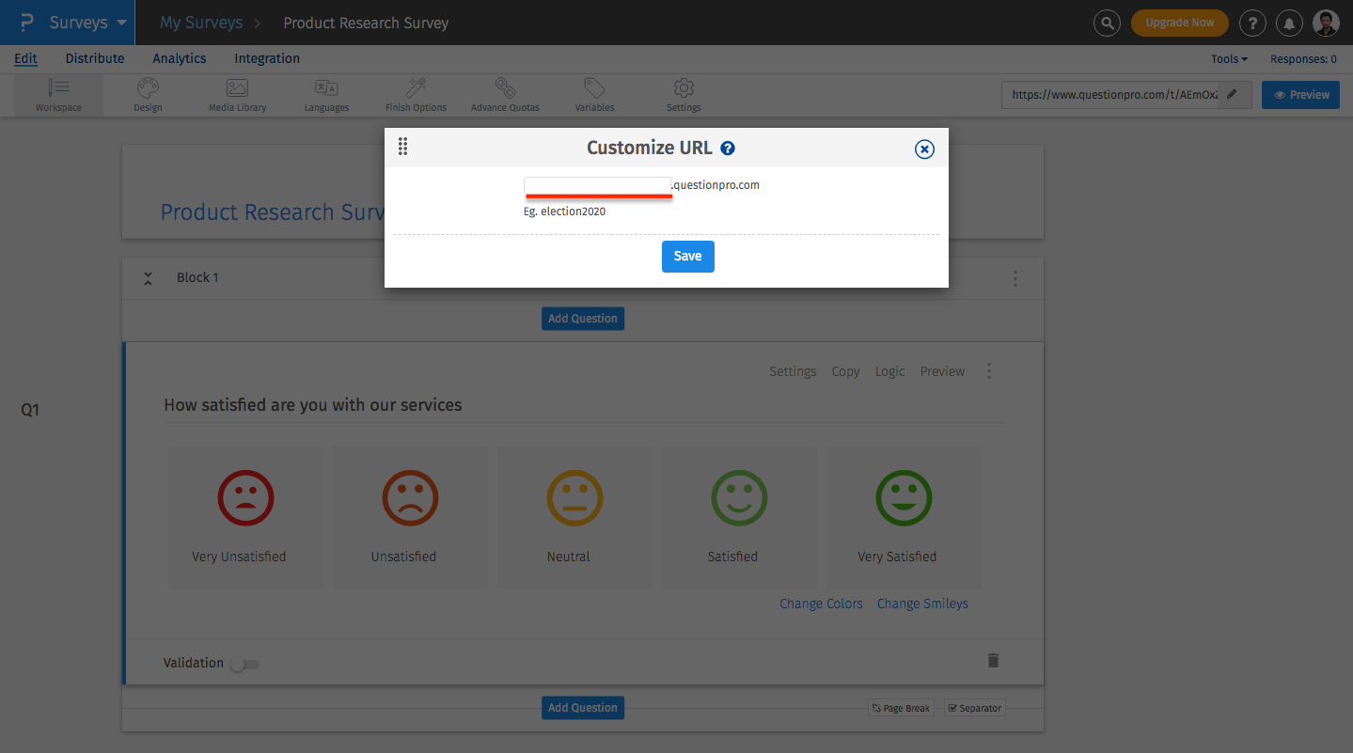Select the Finish Options icon
Viewport: 1353px width, 753px height.
pyautogui.click(x=415, y=94)
